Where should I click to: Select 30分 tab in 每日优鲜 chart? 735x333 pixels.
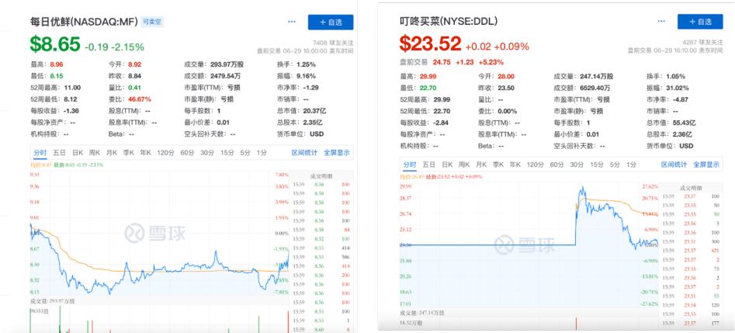pyautogui.click(x=207, y=152)
